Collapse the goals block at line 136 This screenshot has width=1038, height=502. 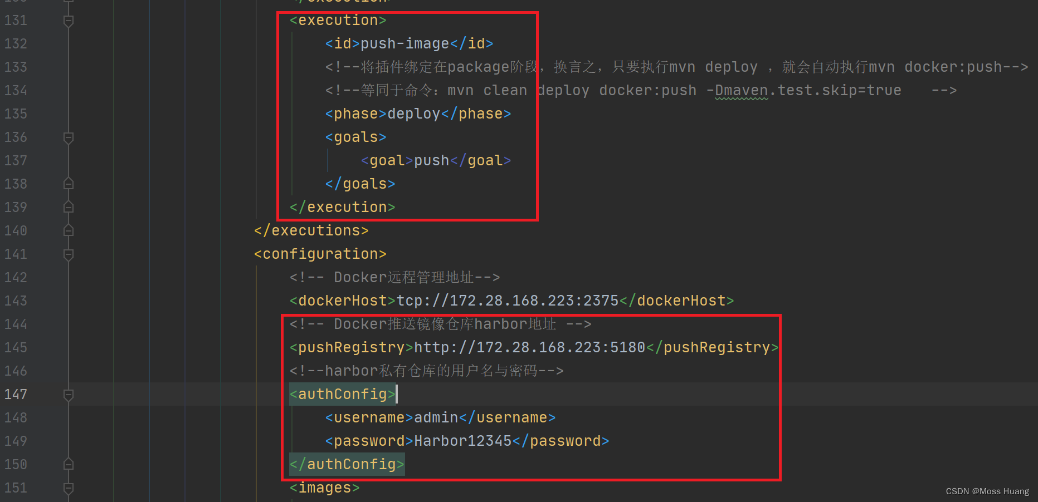pyautogui.click(x=69, y=138)
